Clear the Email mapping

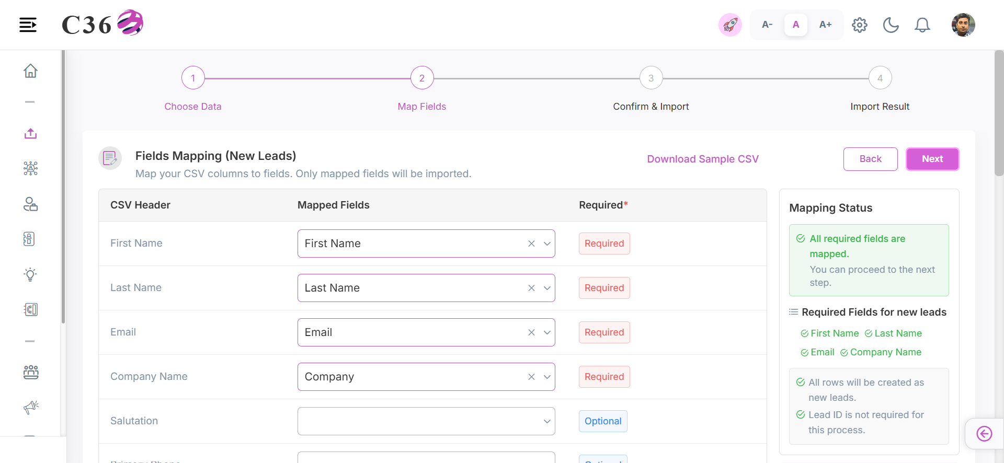(x=531, y=332)
